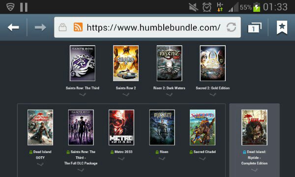This screenshot has height=177, width=295.
Task: Tap Steam icon under Sacred 2: Gold Edition
Action: click(x=212, y=94)
